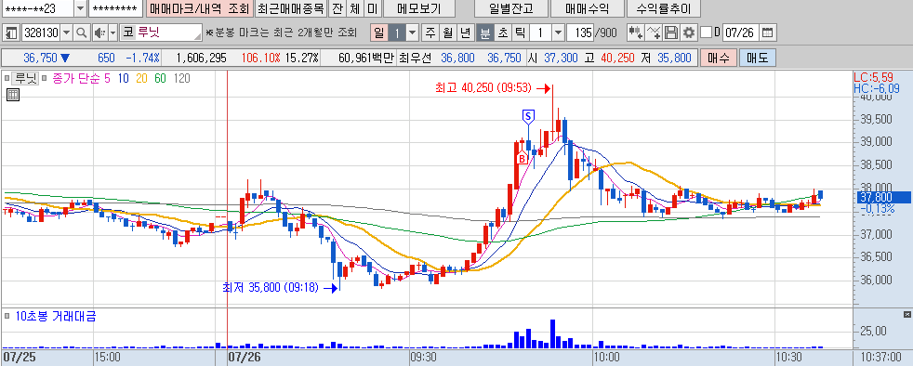913x366 pixels.
Task: Switch to the 최근매매종목 tab
Action: tap(291, 8)
